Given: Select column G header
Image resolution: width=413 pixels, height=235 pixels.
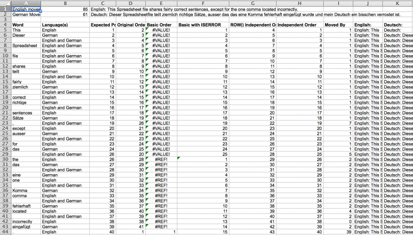Looking at the screenshot, I should coord(252,3).
